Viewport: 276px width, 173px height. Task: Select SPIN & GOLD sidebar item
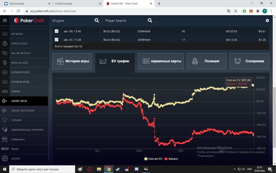click(x=24, y=43)
